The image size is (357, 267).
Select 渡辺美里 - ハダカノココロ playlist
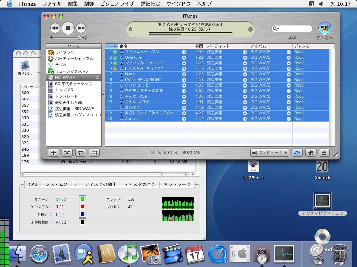coord(74,115)
